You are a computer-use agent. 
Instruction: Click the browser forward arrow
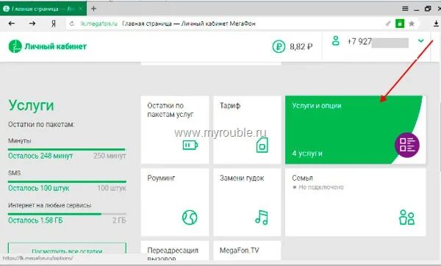click(x=32, y=24)
